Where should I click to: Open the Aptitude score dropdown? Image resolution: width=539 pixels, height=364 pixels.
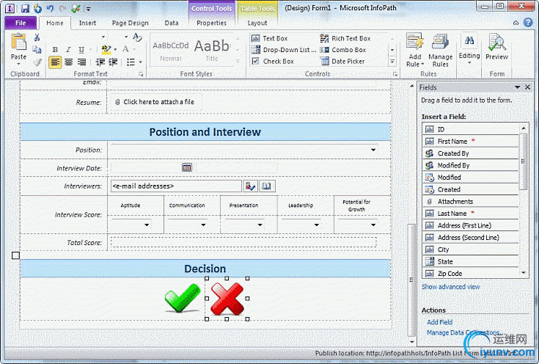[147, 225]
